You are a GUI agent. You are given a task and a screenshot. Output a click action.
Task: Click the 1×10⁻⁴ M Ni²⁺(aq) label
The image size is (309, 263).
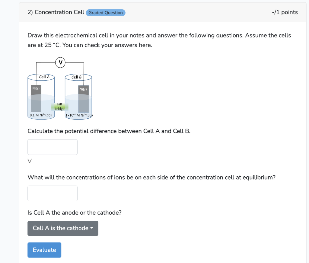click(79, 115)
